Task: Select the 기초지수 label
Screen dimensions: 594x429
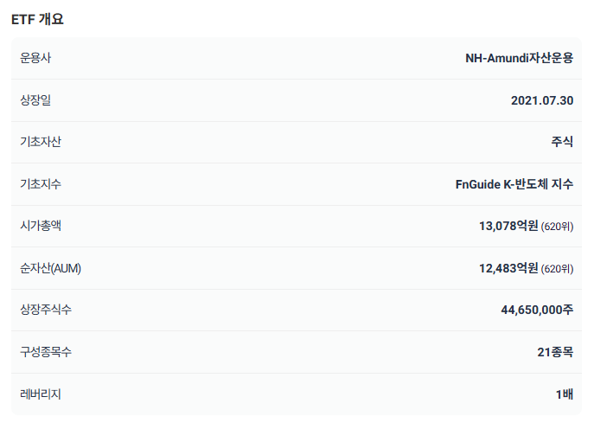Action: (x=40, y=184)
